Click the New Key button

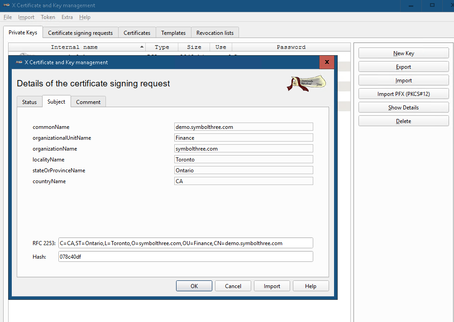pos(403,53)
